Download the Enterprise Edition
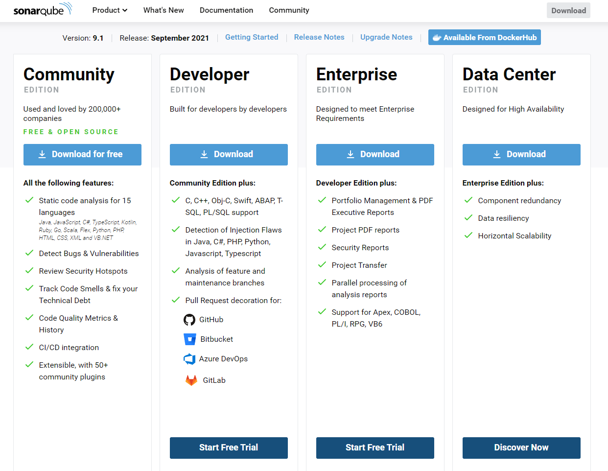The width and height of the screenshot is (608, 471). [x=375, y=155]
